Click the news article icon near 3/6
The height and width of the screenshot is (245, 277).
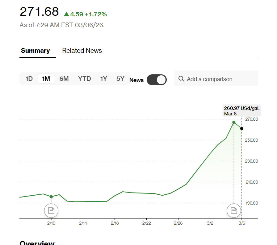(234, 211)
